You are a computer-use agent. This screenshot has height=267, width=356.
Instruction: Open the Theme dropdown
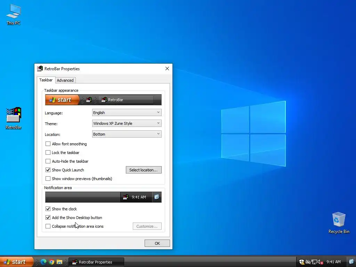(x=127, y=123)
